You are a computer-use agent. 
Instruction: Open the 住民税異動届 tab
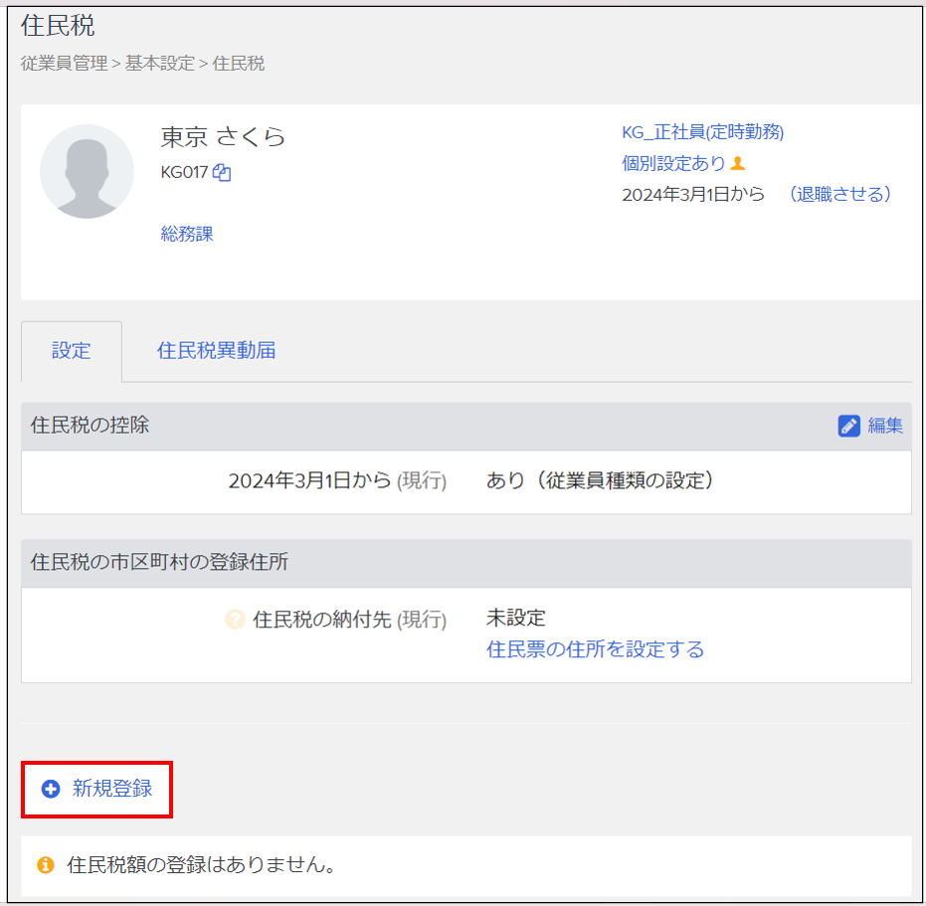pos(216,351)
